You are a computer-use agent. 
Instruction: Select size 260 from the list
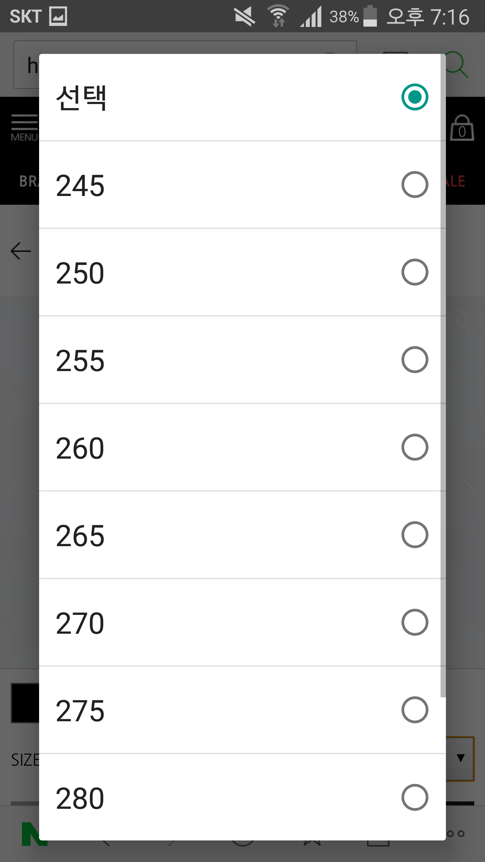click(242, 447)
